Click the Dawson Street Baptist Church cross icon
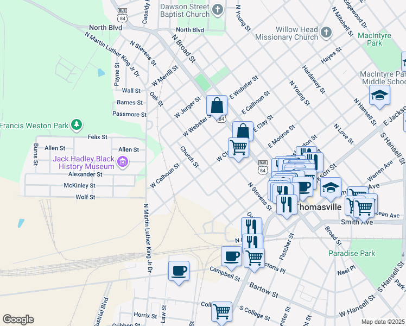Image resolution: width=406 pixels, height=326 pixels. (x=218, y=9)
